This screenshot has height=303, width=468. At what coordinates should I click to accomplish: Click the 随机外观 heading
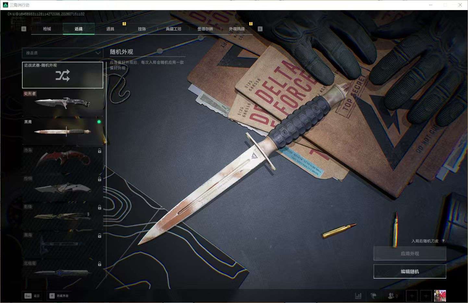click(121, 52)
